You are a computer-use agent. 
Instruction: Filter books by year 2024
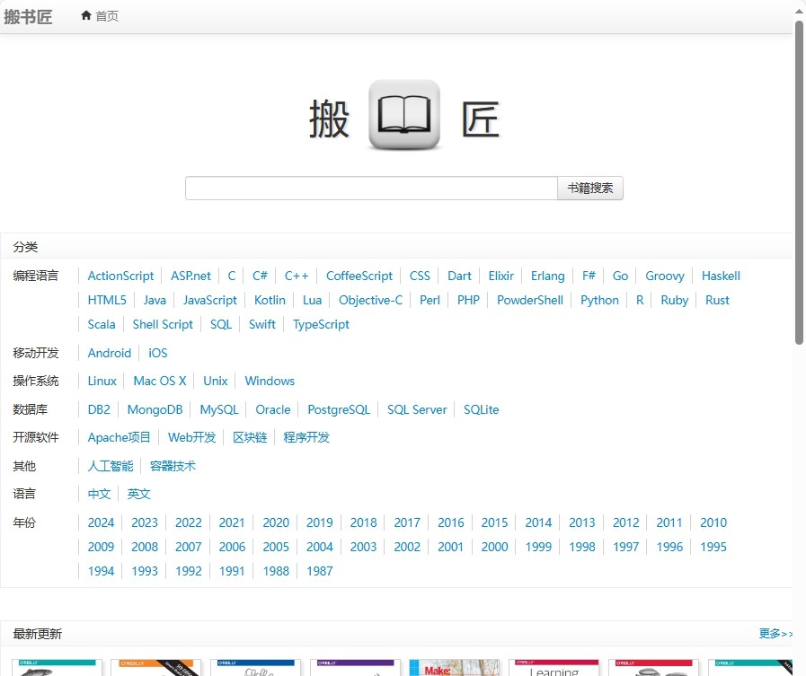(101, 522)
